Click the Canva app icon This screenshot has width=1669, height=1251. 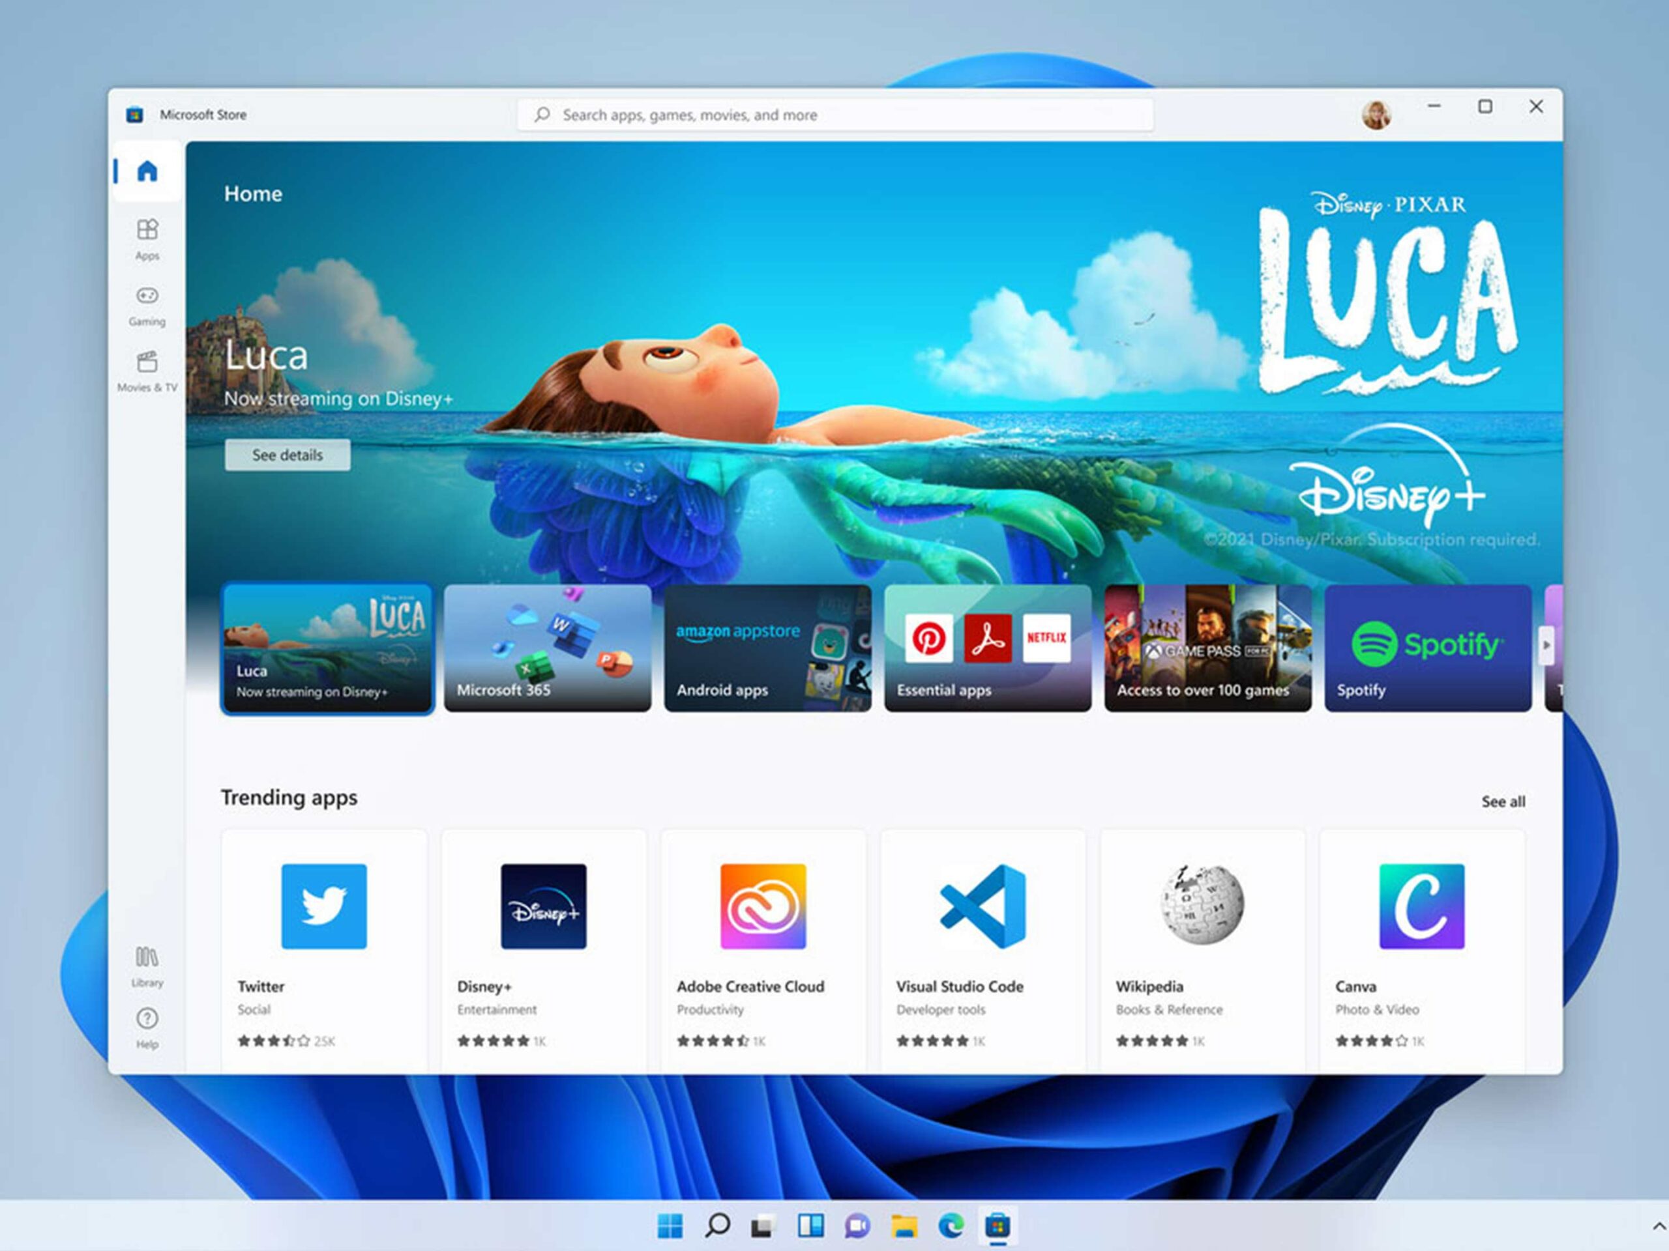click(1421, 906)
